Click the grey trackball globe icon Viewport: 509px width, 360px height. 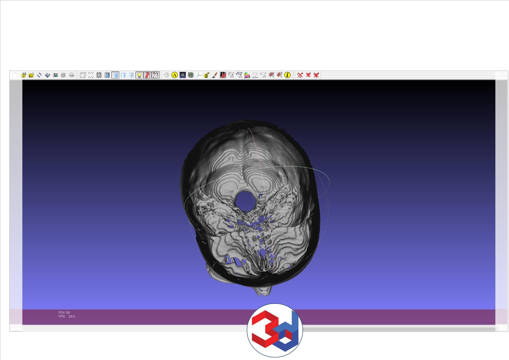[x=167, y=75]
